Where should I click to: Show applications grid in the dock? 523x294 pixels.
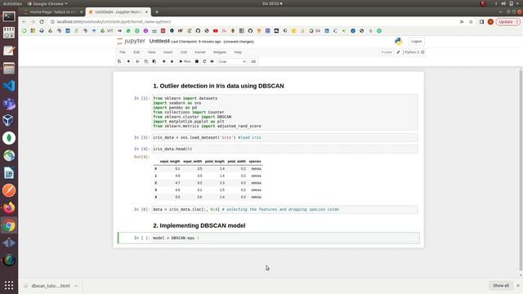pyautogui.click(x=9, y=285)
